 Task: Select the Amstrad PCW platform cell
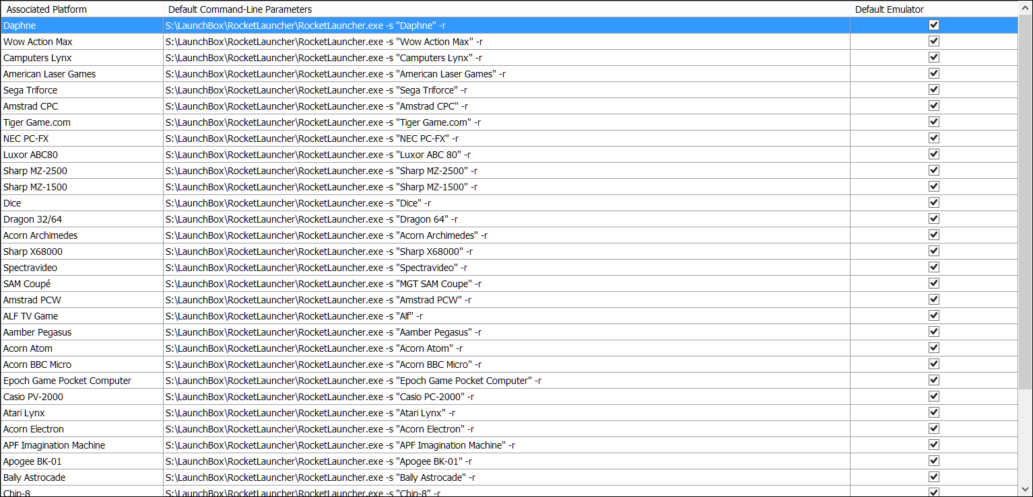tap(81, 300)
